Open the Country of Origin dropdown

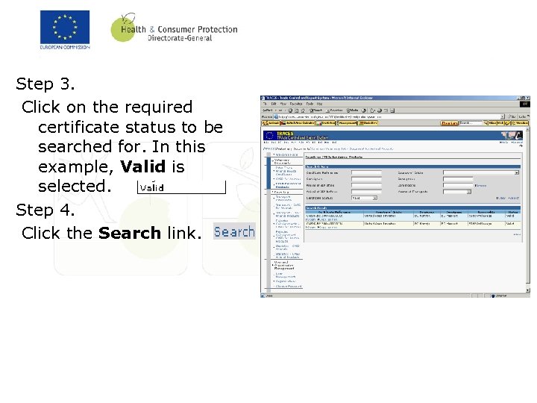point(481,172)
